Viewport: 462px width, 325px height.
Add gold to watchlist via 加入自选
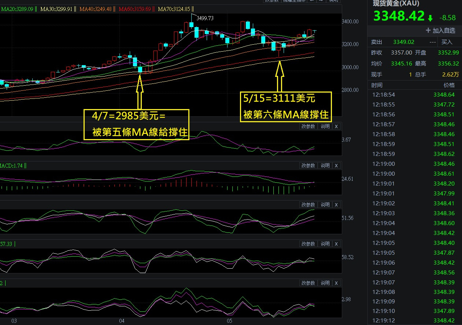(x=440, y=30)
